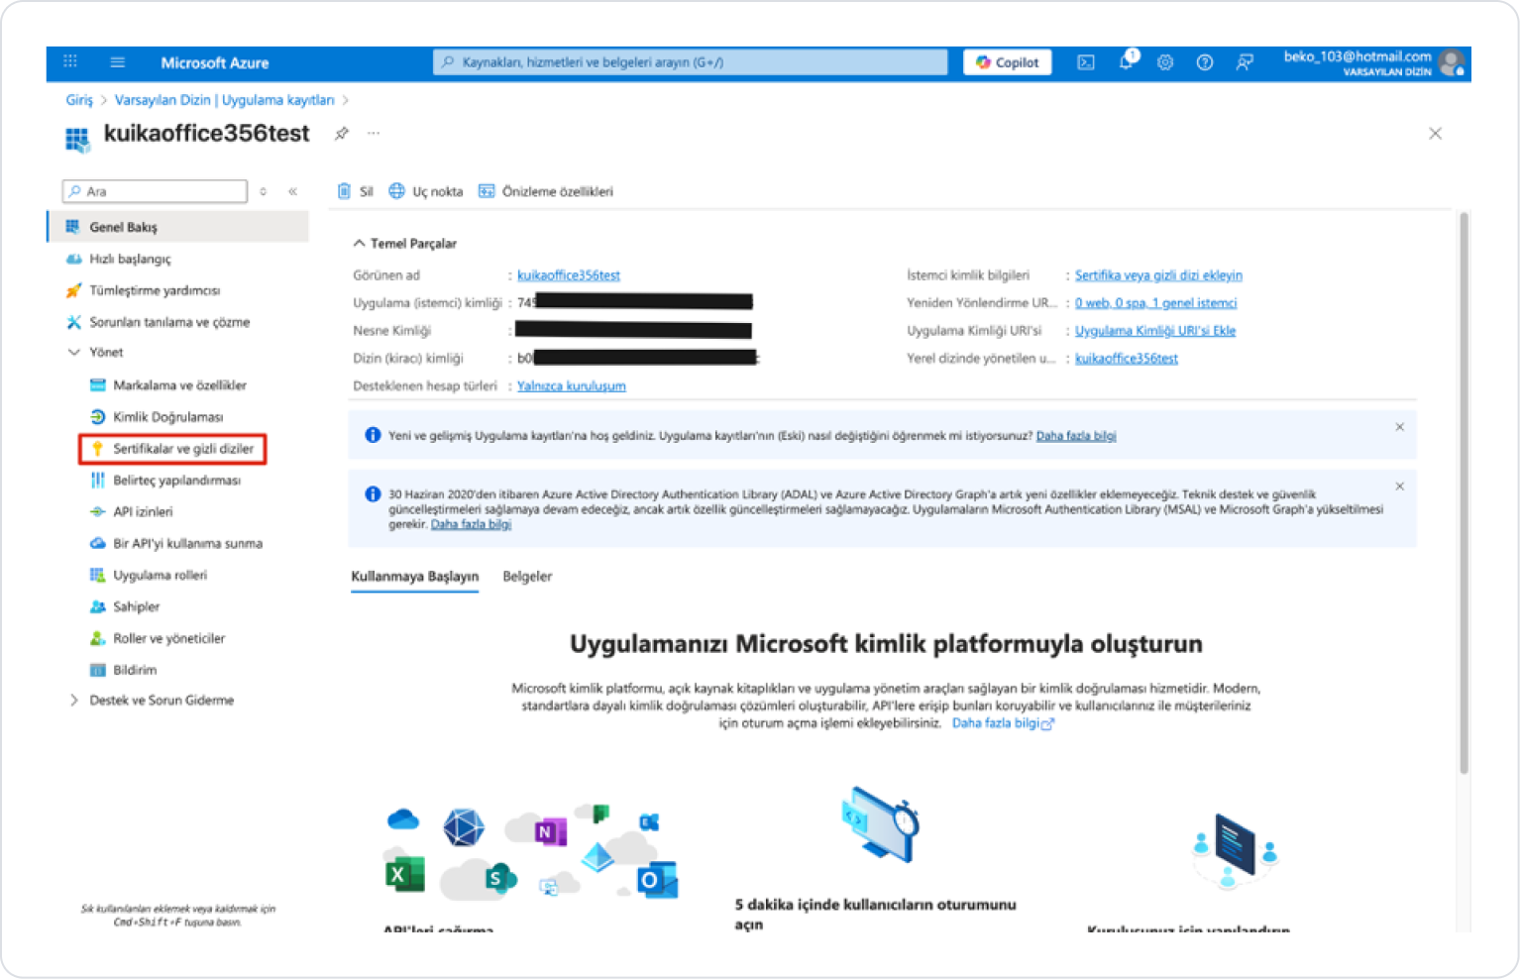Click the Roller ve yöneticiler icon
Image resolution: width=1520 pixels, height=979 pixels.
97,639
